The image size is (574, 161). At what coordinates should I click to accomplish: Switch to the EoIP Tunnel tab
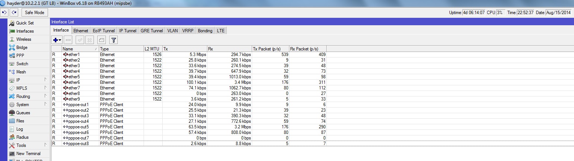pos(104,31)
